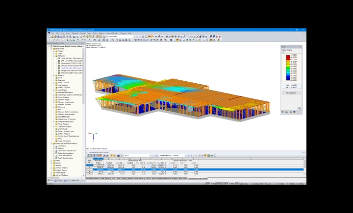Screen dimensions: 353x213
Task: Switch to Natural Frequencies table tab
Action: (93, 178)
